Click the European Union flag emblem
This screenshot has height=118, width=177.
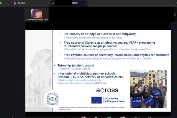(x=96, y=100)
